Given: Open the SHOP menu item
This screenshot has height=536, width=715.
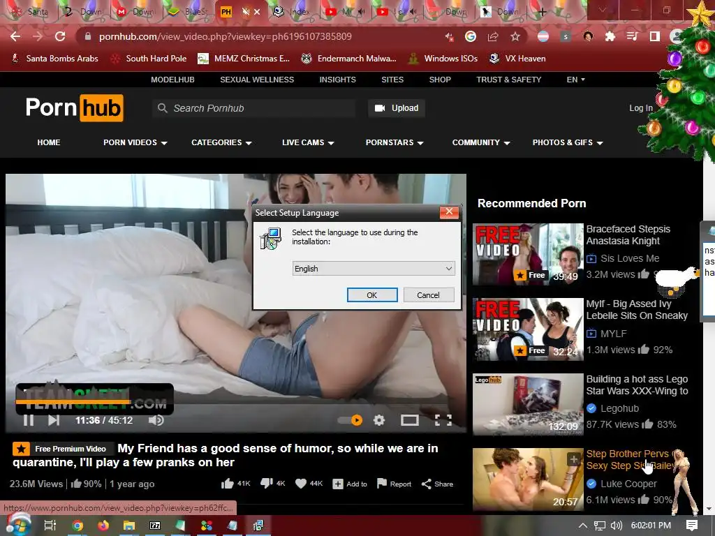Looking at the screenshot, I should click(x=440, y=80).
